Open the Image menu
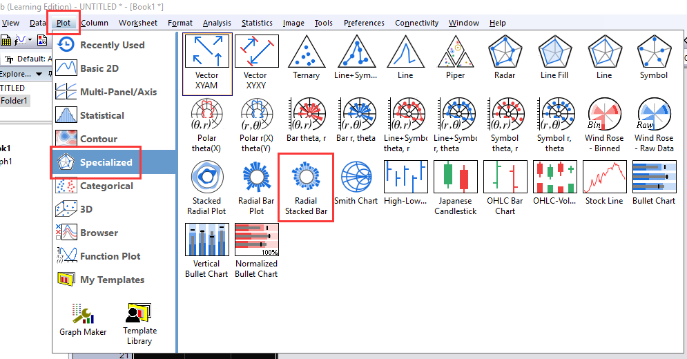This screenshot has height=359, width=687. pos(293,23)
